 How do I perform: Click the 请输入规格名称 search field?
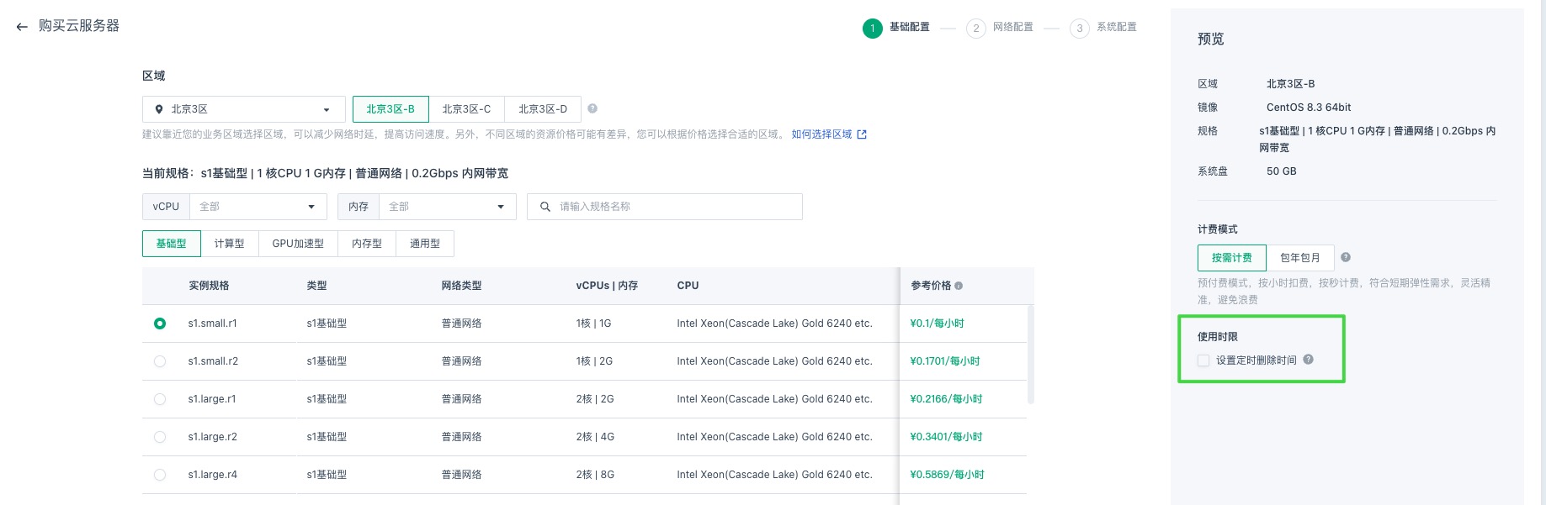tap(665, 207)
